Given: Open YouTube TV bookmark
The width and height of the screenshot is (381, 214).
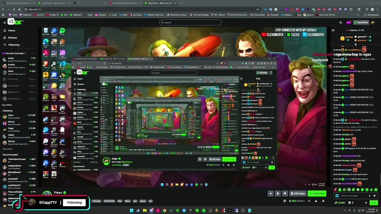Looking at the screenshot, I should (52, 15).
